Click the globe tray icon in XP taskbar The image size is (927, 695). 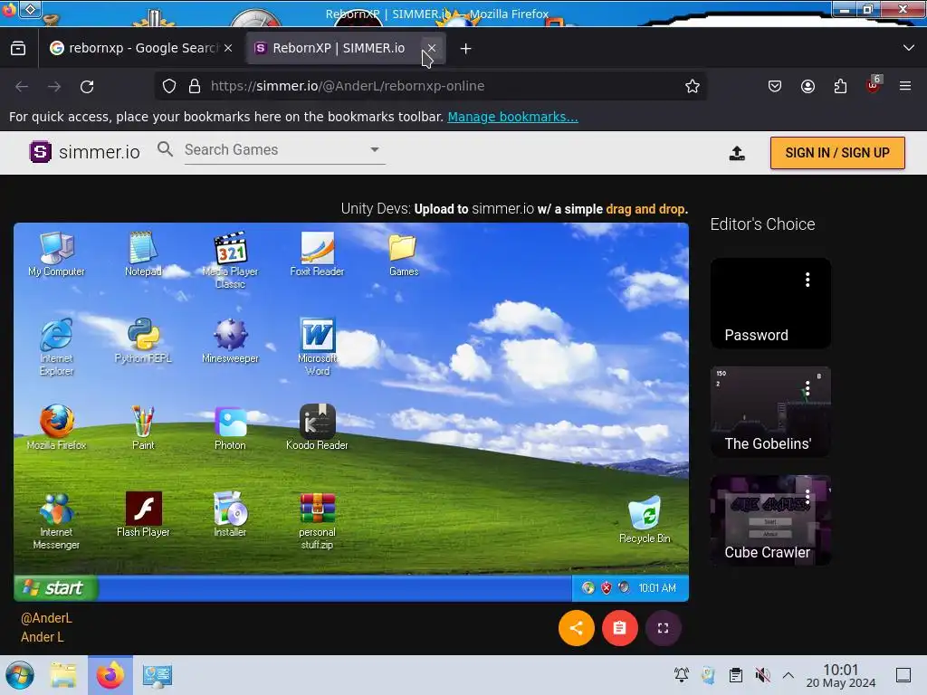(588, 588)
